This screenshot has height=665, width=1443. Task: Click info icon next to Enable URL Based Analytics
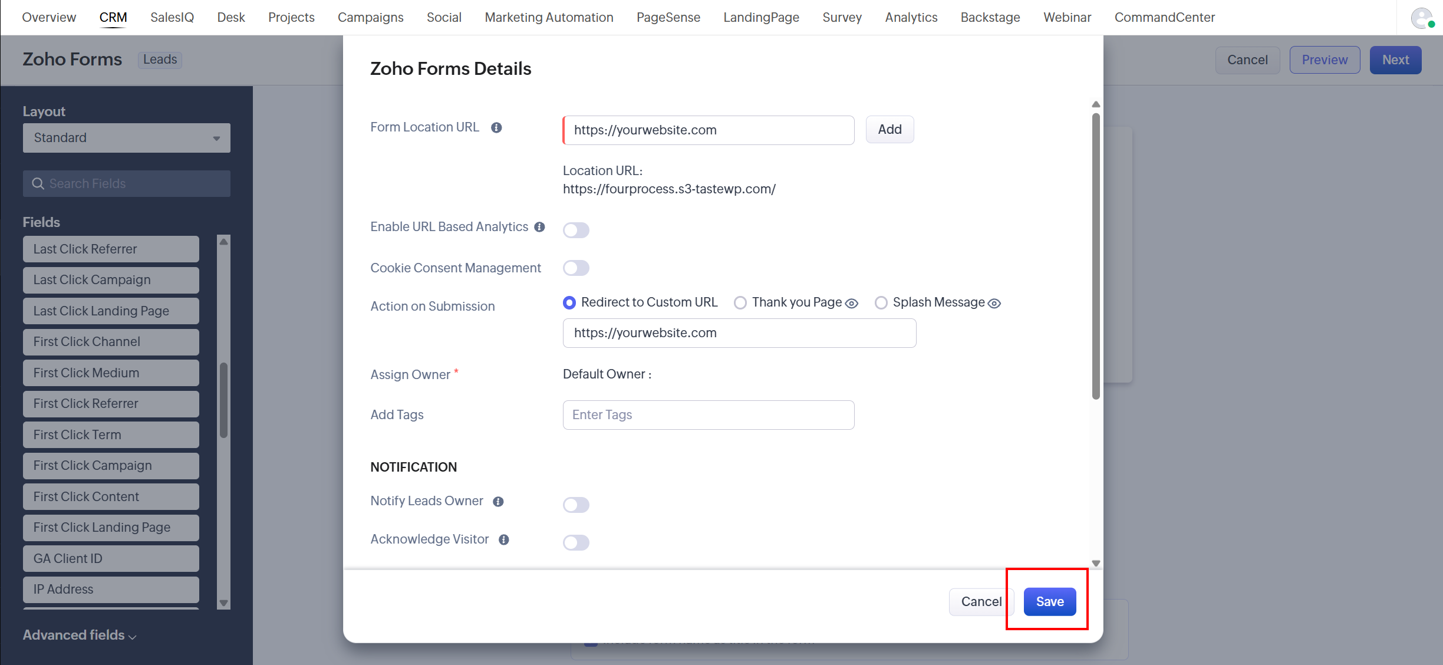539,227
